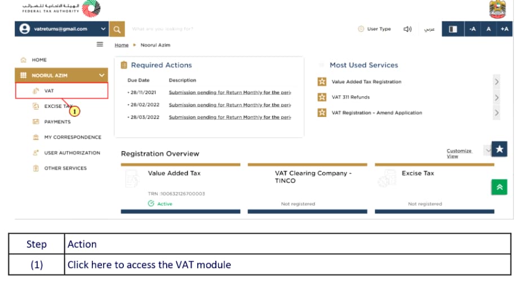Image resolution: width=524 pixels, height=289 pixels.
Task: Click the Excise Tax card icon
Action: pos(387,178)
